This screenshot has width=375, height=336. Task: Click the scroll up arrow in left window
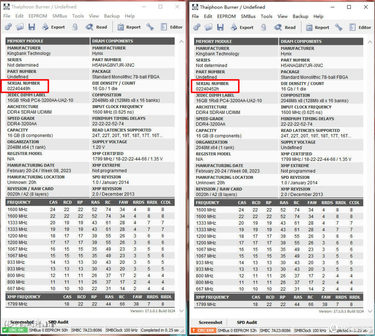click(x=181, y=42)
